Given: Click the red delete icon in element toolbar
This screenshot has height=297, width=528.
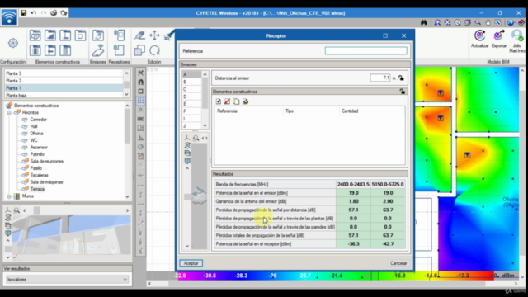Looking at the screenshot, I should click(x=228, y=101).
